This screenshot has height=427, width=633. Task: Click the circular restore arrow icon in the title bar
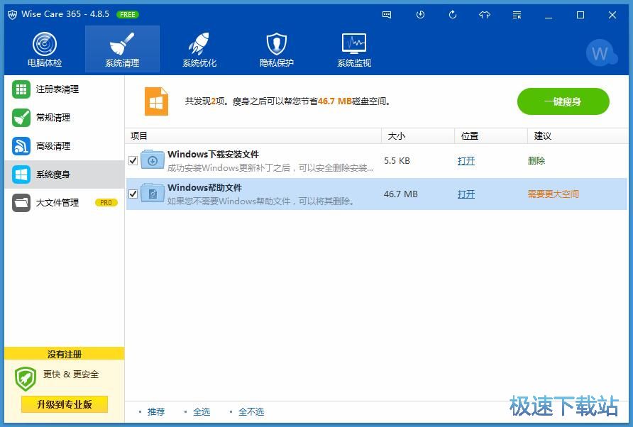(x=453, y=15)
